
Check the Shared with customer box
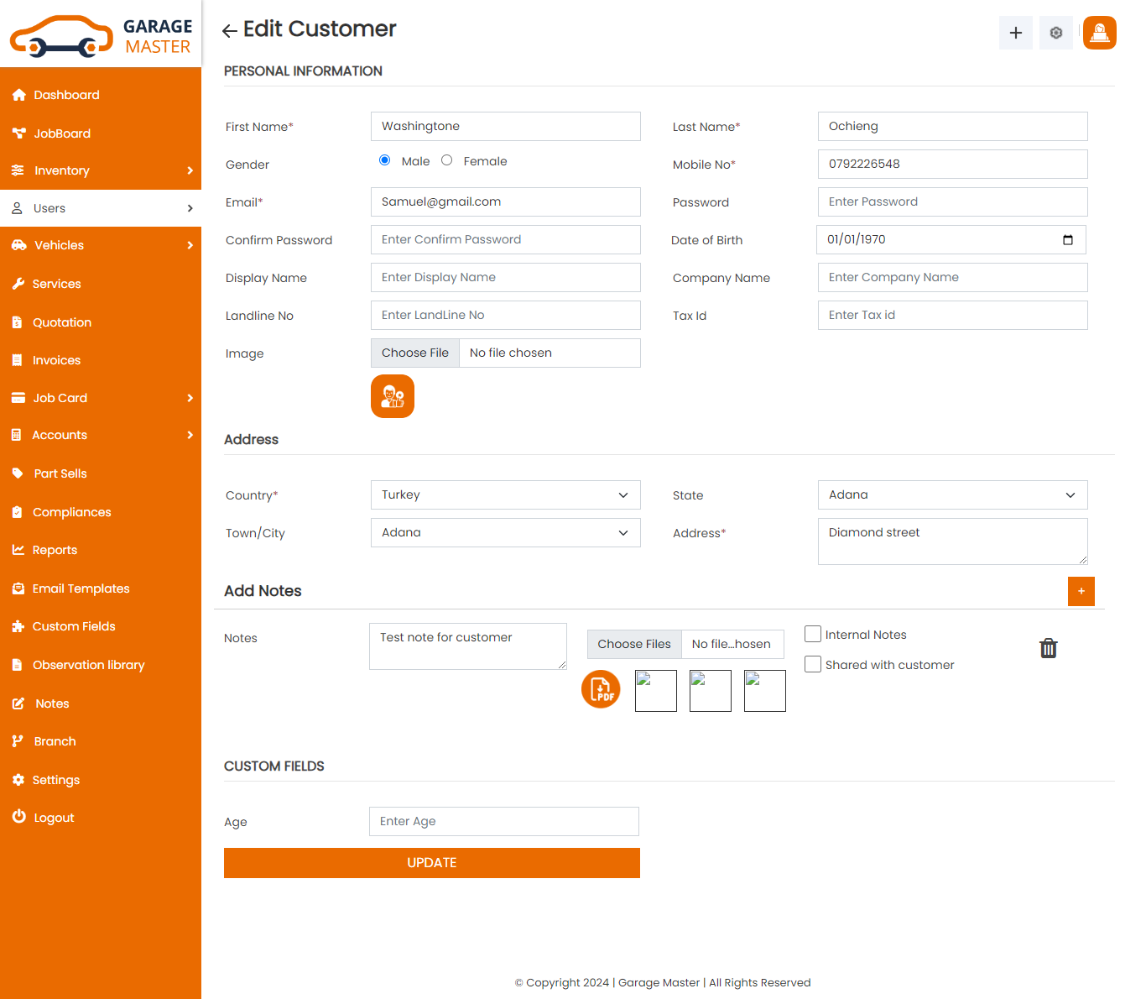tap(813, 664)
